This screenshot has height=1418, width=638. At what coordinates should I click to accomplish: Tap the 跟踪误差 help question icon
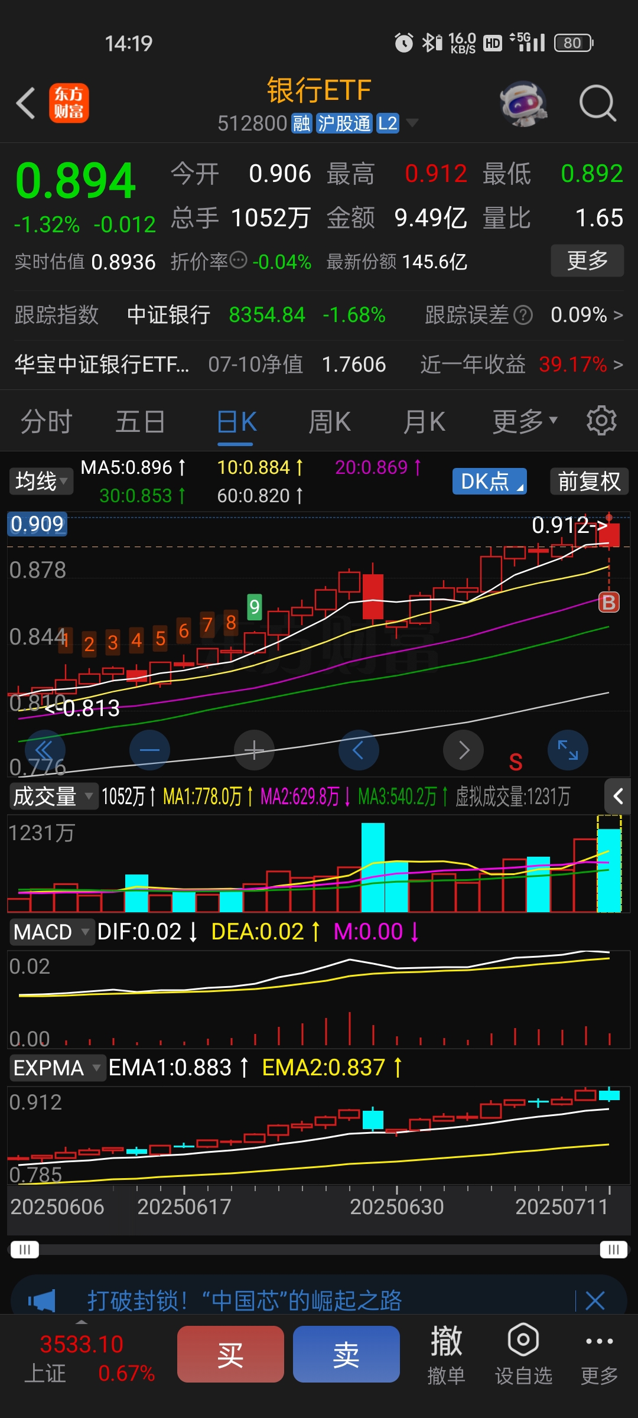[523, 315]
